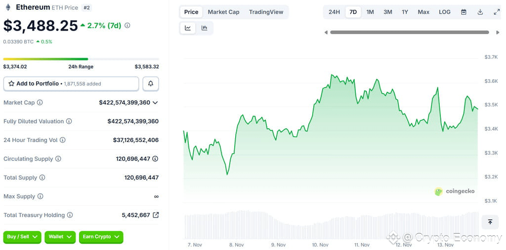This screenshot has width=506, height=250.
Task: Open the Buy / Sell dropdown
Action: pyautogui.click(x=22, y=237)
